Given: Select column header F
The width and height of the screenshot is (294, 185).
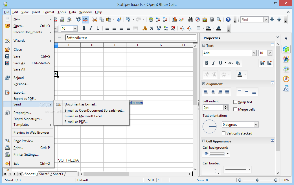Looking at the screenshot, I should 138,45.
